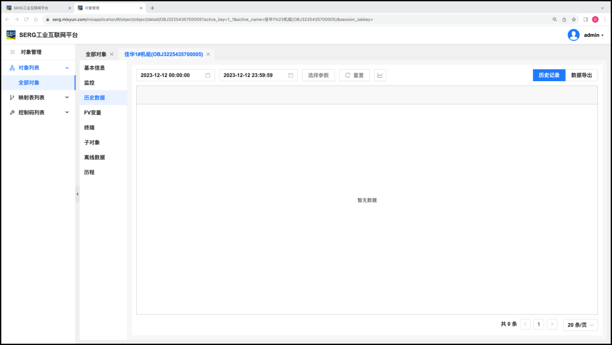Viewport: 612px width, 345px height.
Task: Collapse the 对象列表 menu
Action: click(x=67, y=68)
